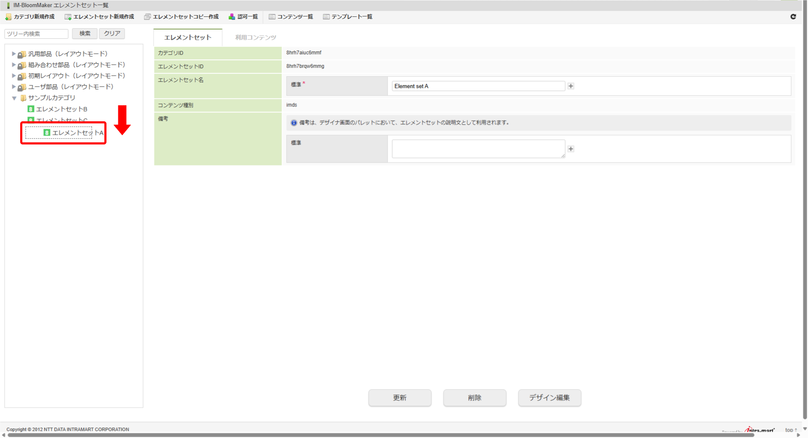The width and height of the screenshot is (808, 438).
Task: Expand the 組み合わせ部品（レイアウトモード） node
Action: click(x=13, y=65)
